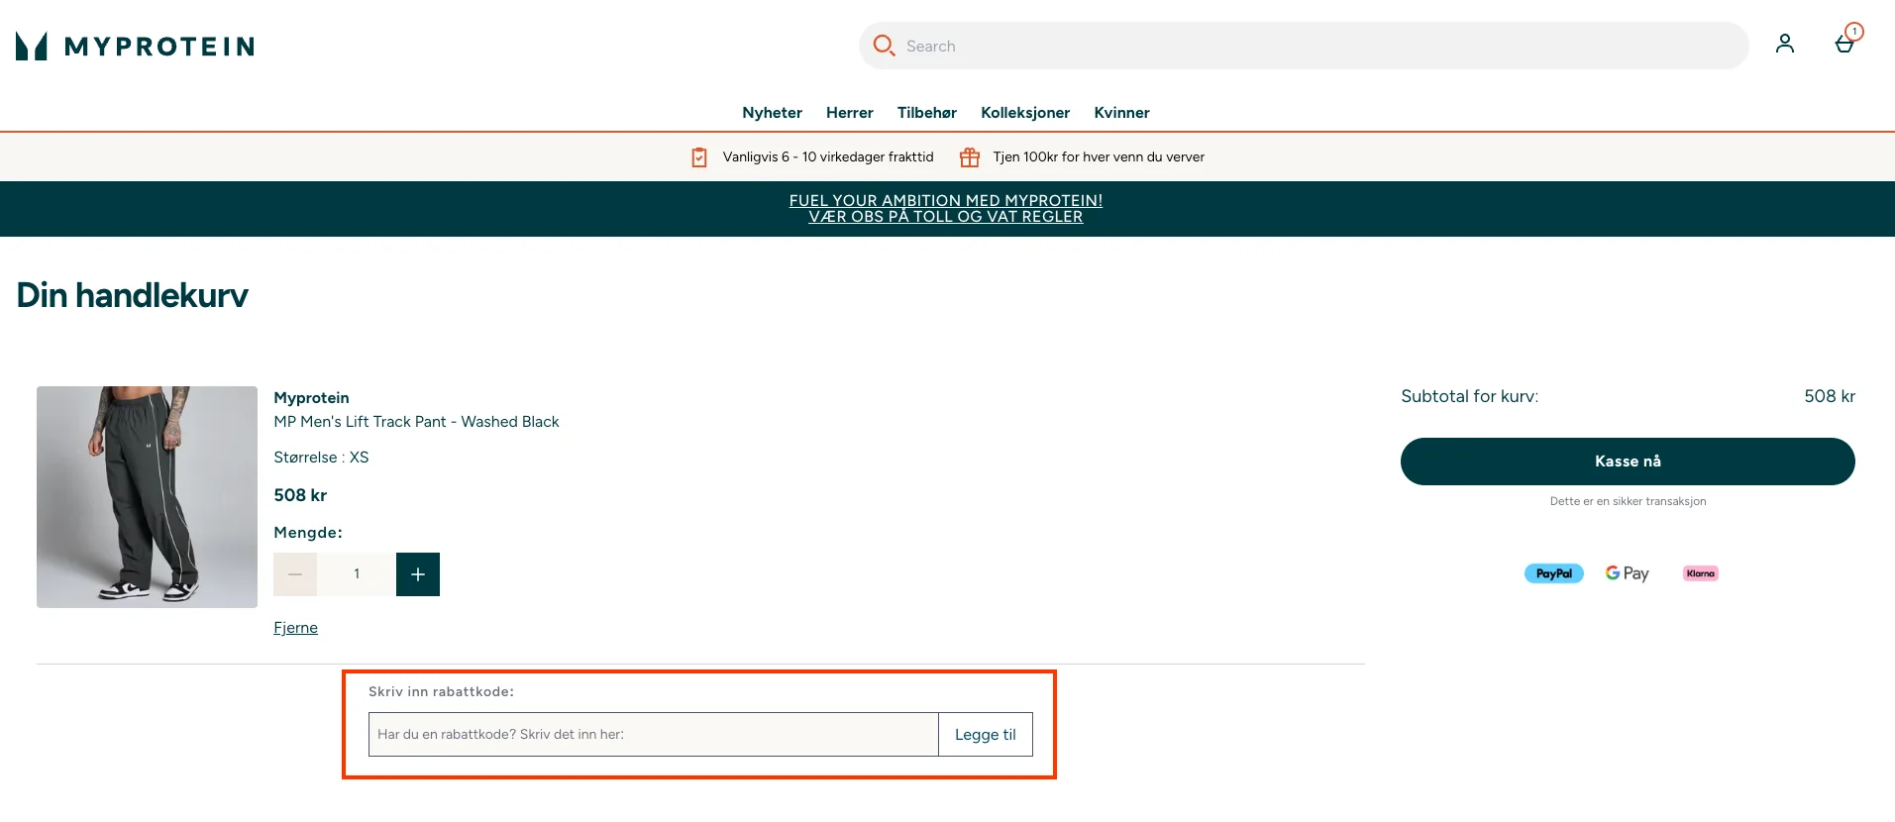The height and width of the screenshot is (822, 1895).
Task: Focus the rabattkode discount code field
Action: 654,735
